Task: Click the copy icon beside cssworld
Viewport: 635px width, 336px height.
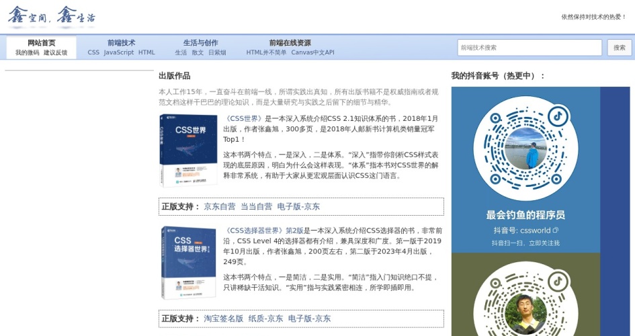Action: (x=556, y=230)
